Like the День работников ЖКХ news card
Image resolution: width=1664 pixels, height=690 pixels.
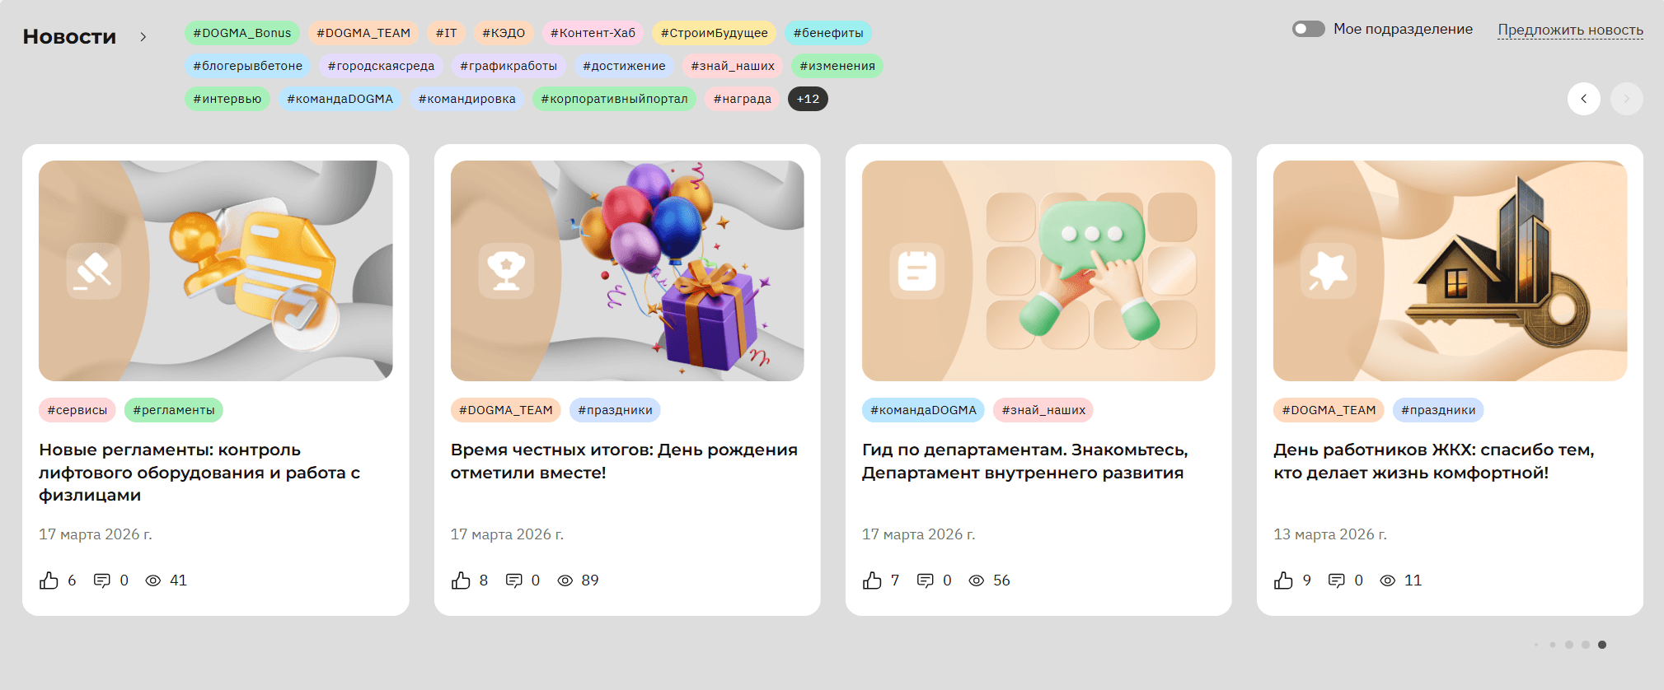click(x=1283, y=580)
